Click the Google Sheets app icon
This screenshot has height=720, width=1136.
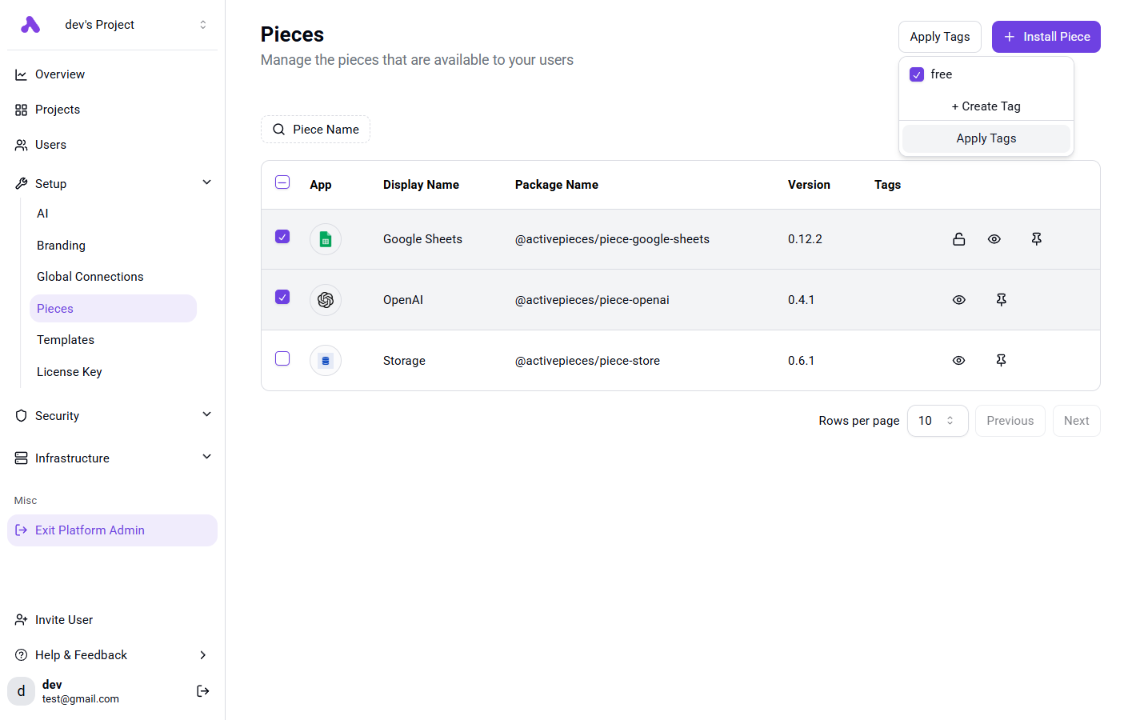[x=326, y=239]
